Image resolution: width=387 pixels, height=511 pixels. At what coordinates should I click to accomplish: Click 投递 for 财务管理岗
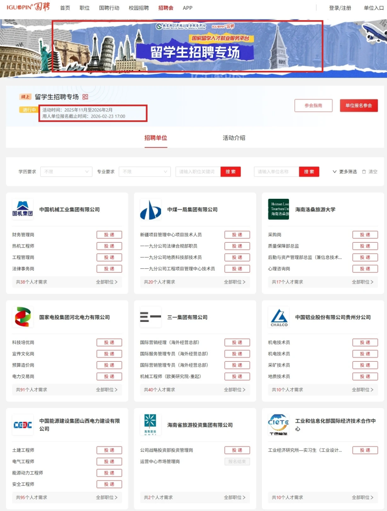[109, 235]
